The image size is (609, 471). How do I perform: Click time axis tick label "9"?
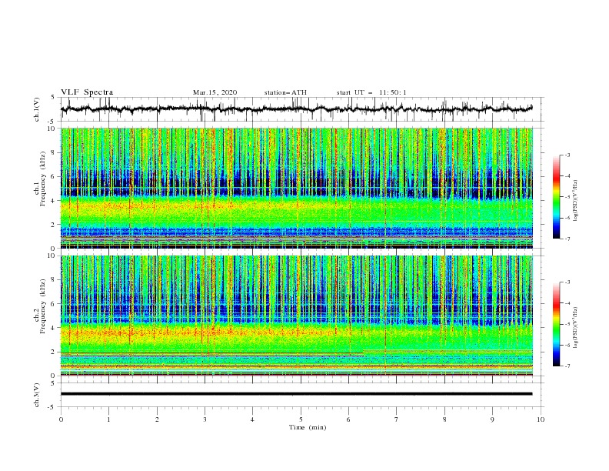(492, 419)
